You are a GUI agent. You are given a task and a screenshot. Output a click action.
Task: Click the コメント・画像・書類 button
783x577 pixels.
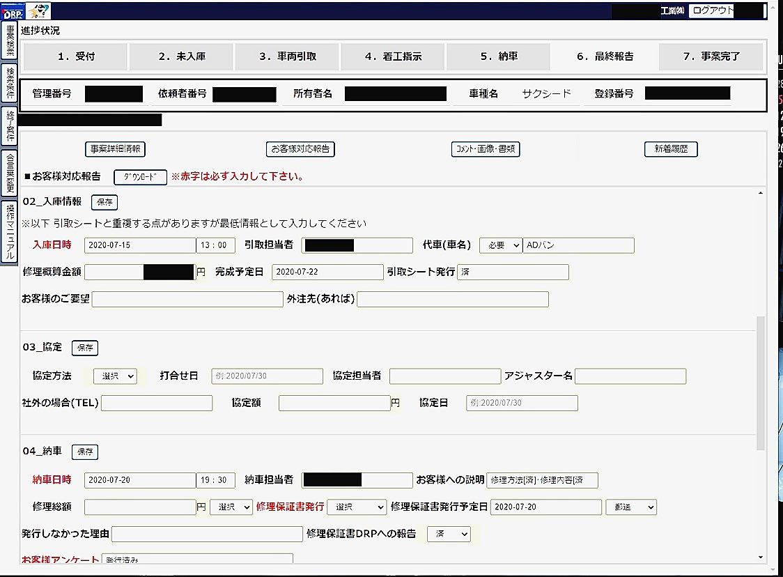click(x=486, y=149)
